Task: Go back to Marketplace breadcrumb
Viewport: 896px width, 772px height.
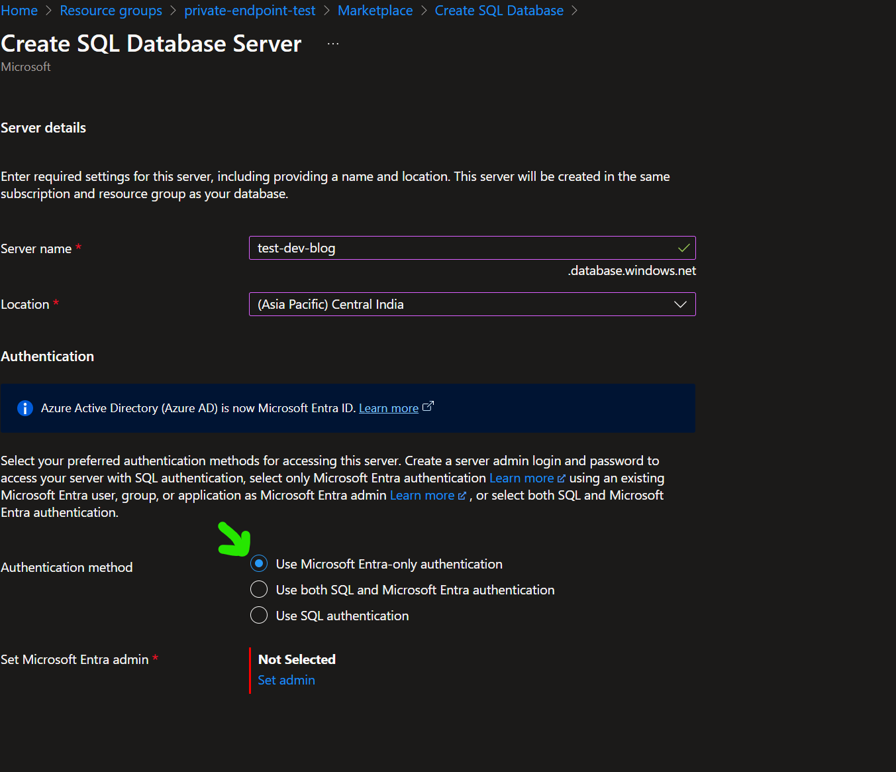Action: point(375,11)
